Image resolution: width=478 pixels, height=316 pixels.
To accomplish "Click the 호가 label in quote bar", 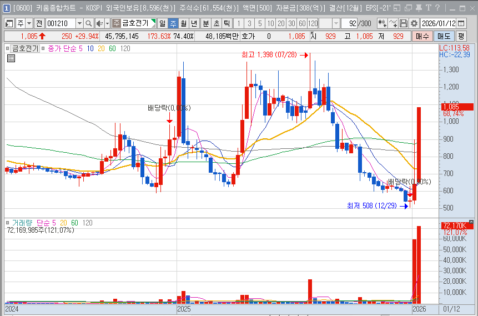I will (x=248, y=36).
